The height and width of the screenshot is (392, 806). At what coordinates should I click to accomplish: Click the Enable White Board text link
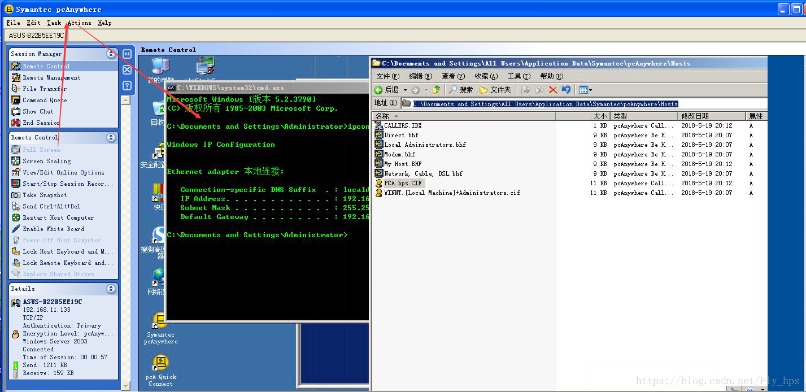[x=53, y=229]
